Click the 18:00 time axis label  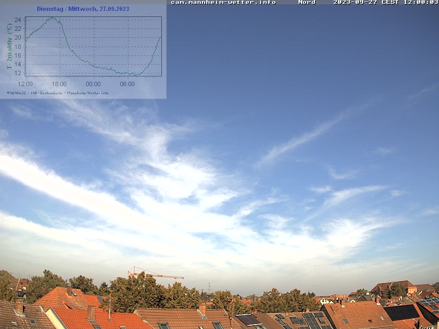59,84
